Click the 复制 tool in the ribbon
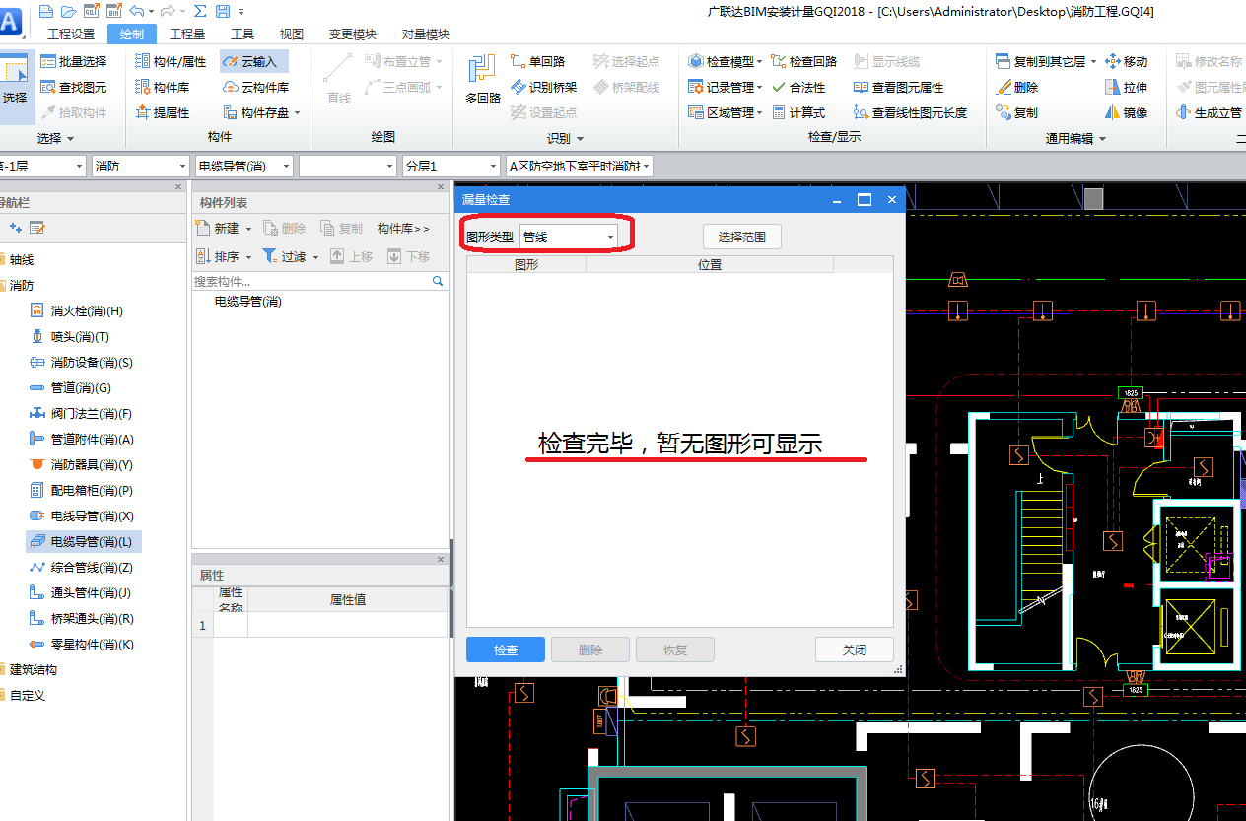Viewport: 1246px width, 821px height. coord(1017,112)
